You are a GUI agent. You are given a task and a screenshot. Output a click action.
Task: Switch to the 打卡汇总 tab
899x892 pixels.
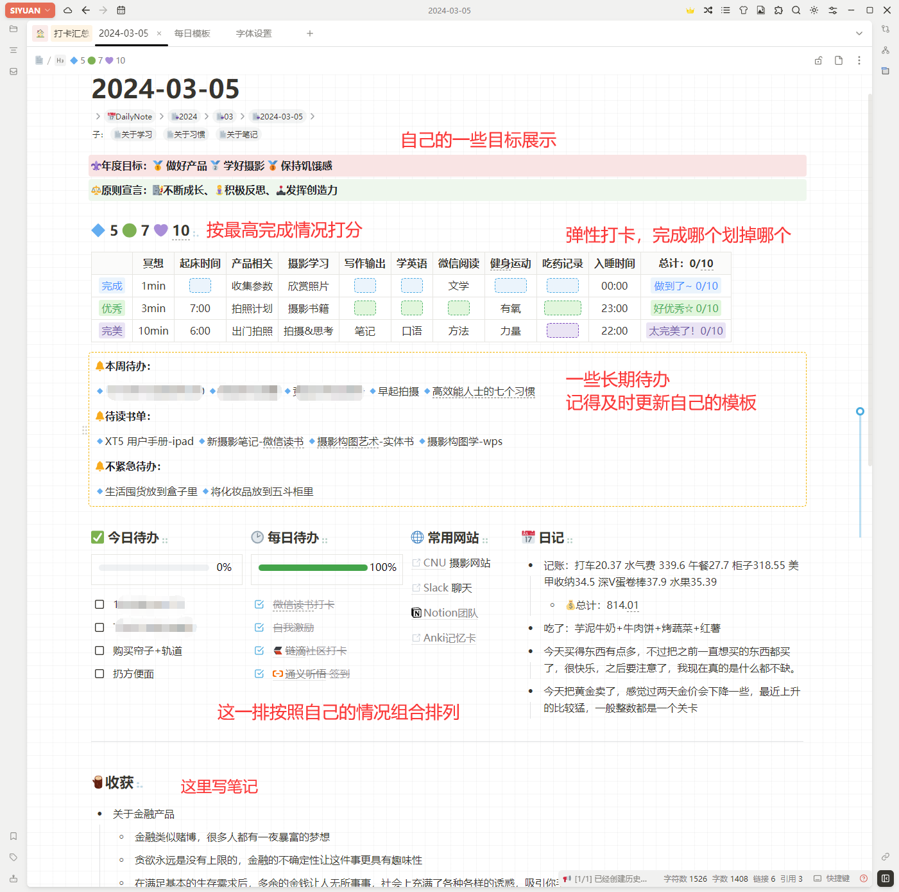(71, 33)
